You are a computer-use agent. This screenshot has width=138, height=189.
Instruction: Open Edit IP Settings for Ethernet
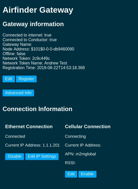point(42,157)
